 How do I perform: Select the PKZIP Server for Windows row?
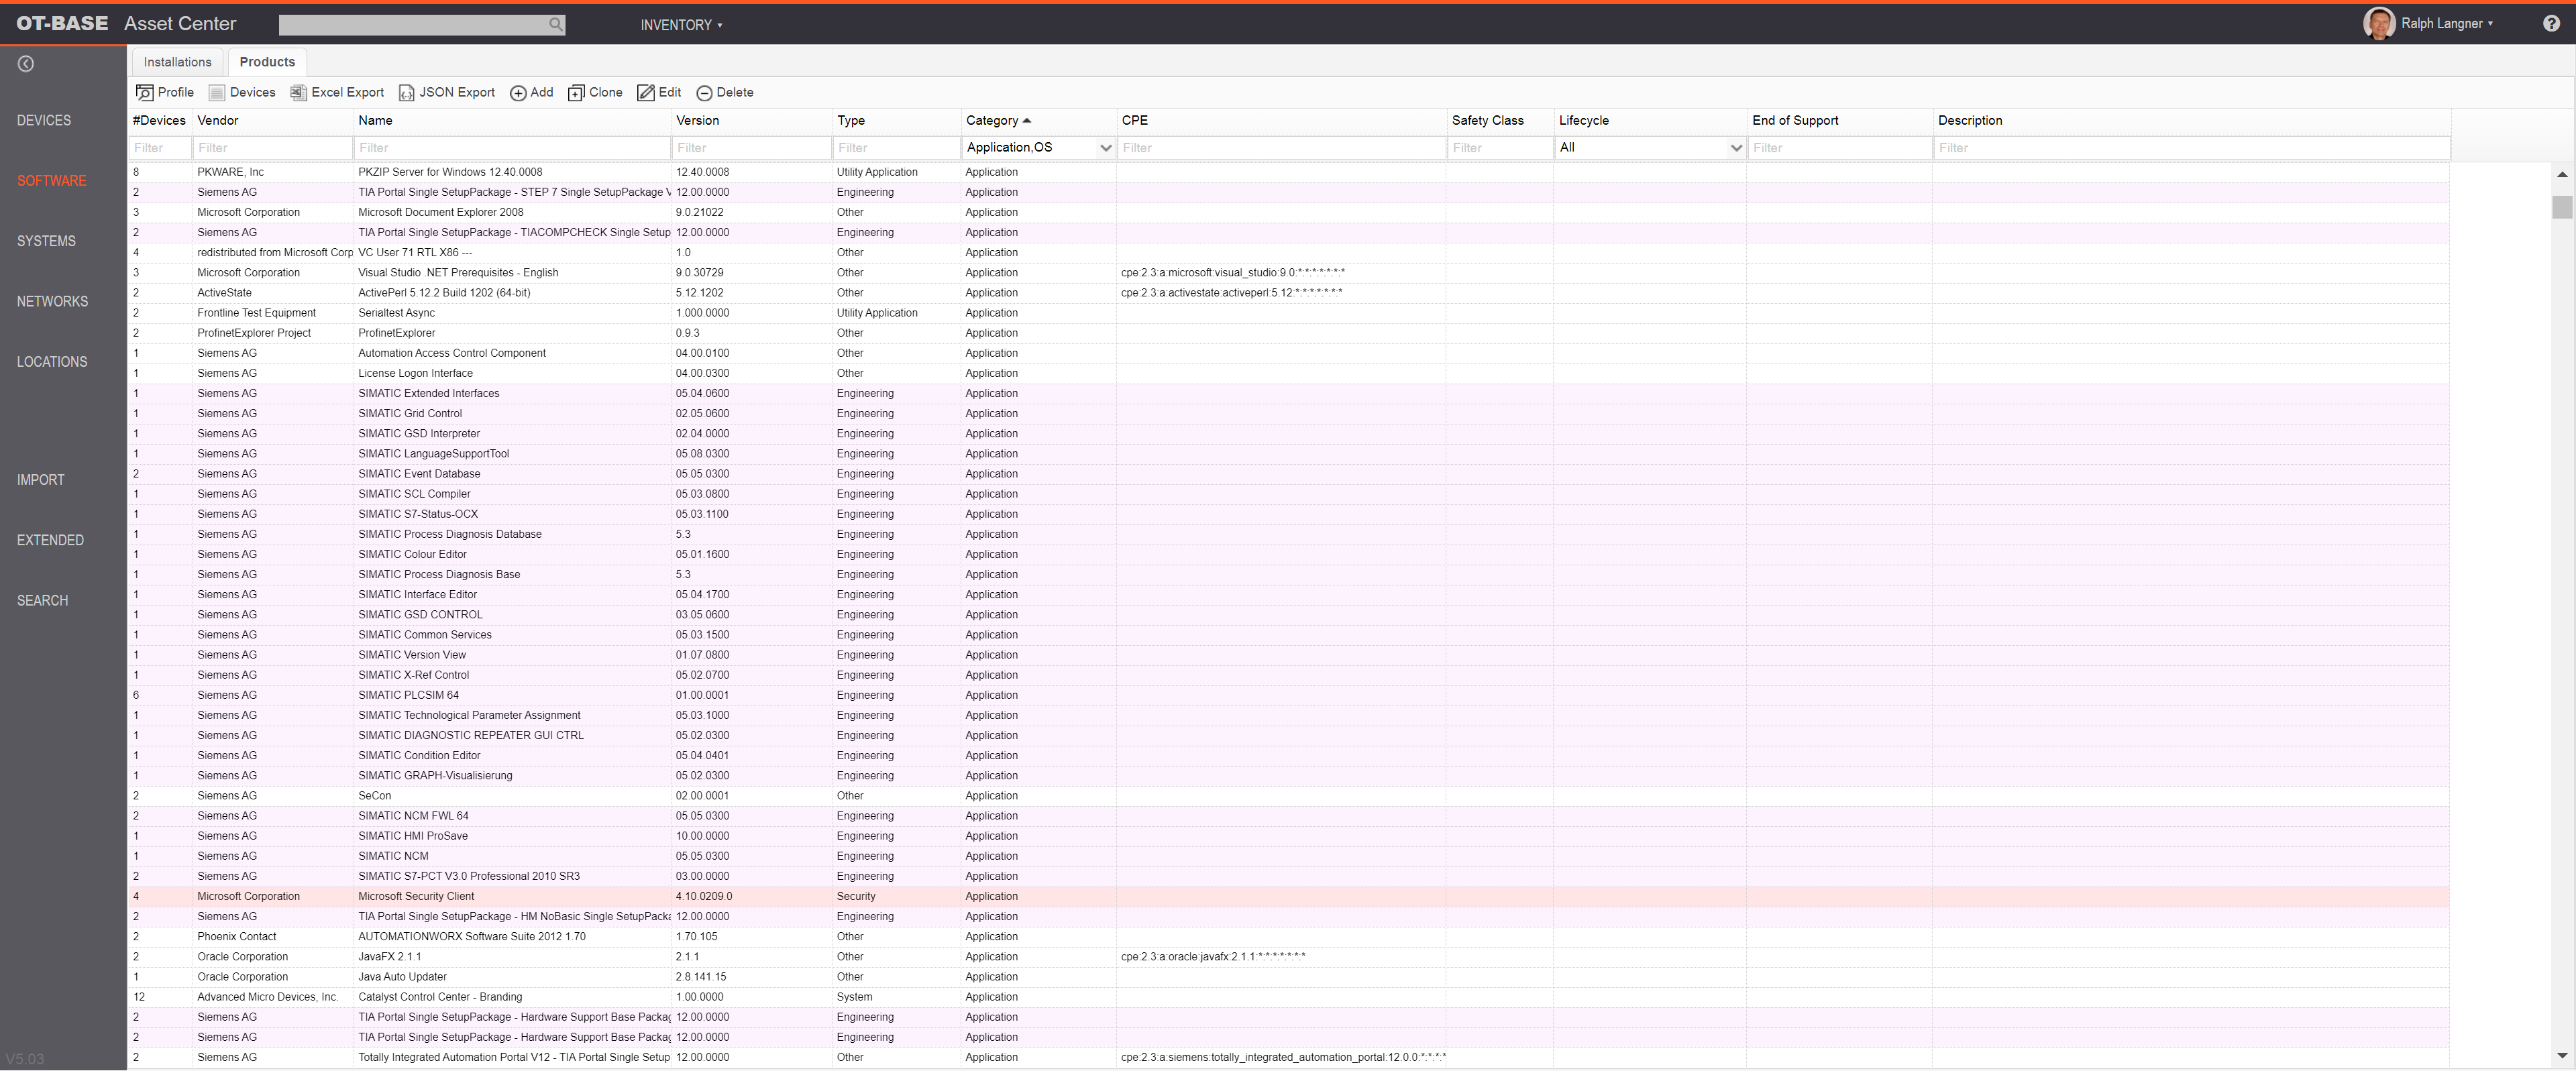pyautogui.click(x=1288, y=173)
